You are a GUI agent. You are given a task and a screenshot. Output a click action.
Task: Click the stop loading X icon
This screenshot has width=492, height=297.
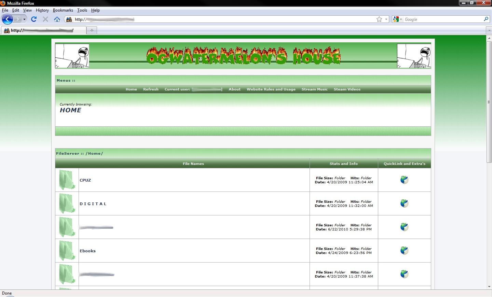pos(45,19)
